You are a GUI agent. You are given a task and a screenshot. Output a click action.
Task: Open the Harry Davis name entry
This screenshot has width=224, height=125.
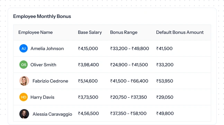click(x=43, y=97)
